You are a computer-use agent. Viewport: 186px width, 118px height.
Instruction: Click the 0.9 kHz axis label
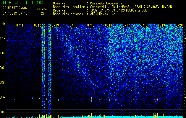point(2,68)
